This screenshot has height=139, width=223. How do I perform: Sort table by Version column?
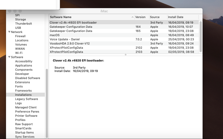point(142,17)
